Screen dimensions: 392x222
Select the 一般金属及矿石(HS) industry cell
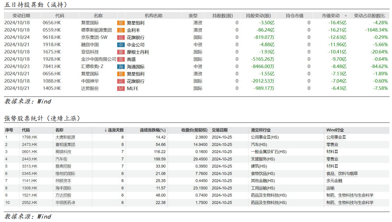click(269, 152)
